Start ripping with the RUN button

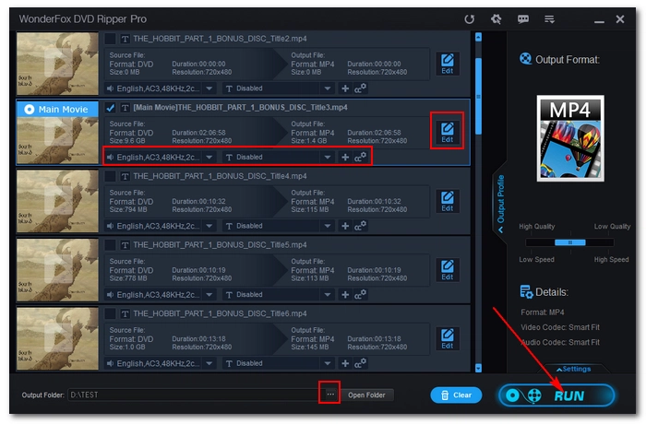click(556, 395)
